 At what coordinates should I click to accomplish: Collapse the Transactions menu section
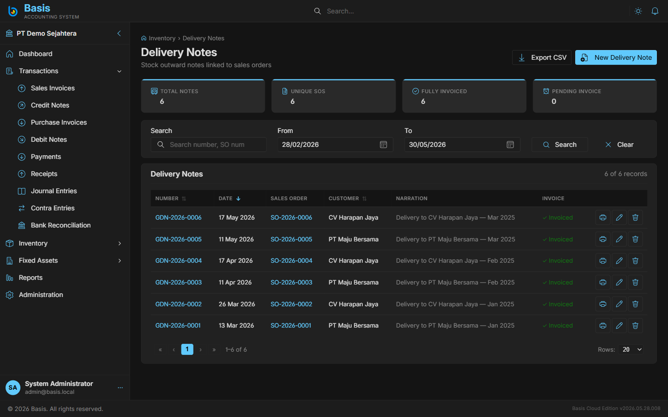[x=119, y=71]
